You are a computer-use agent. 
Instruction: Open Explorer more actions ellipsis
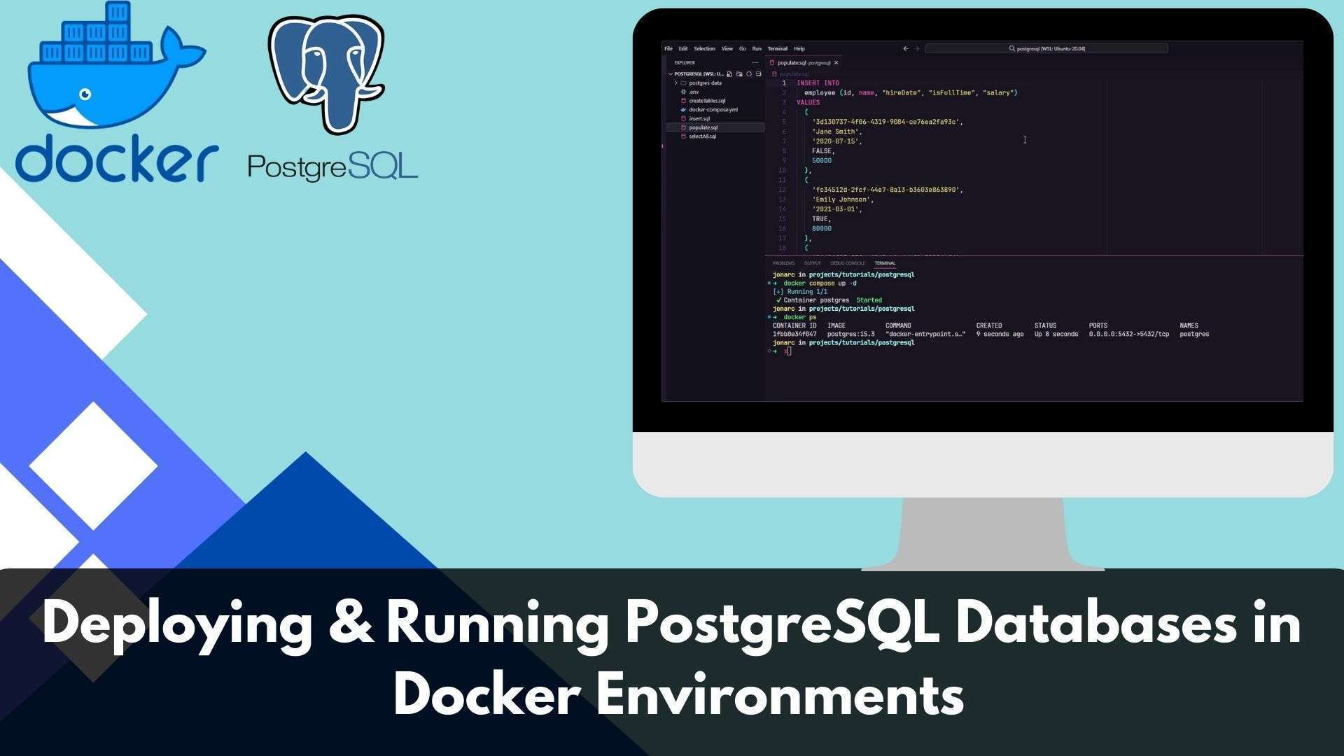pyautogui.click(x=755, y=62)
